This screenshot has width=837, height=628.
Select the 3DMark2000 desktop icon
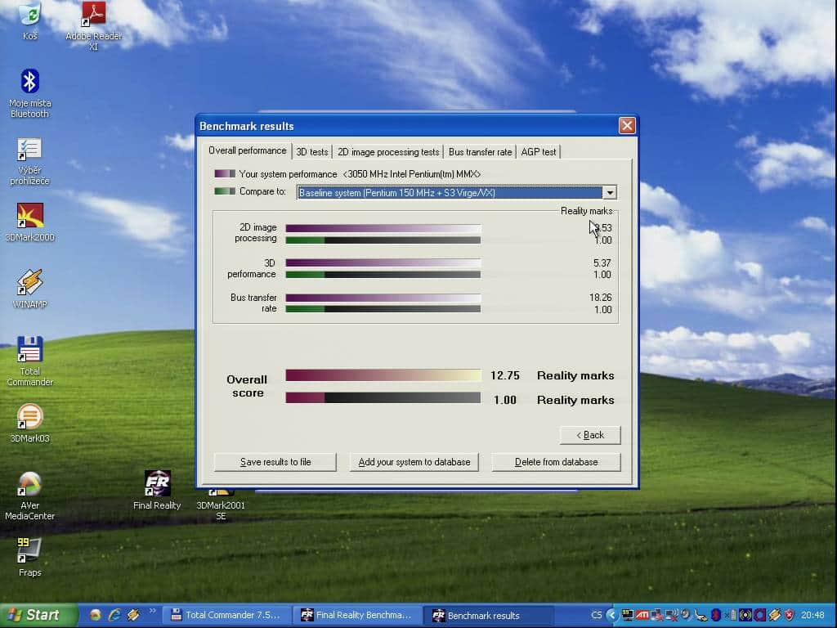coord(30,222)
